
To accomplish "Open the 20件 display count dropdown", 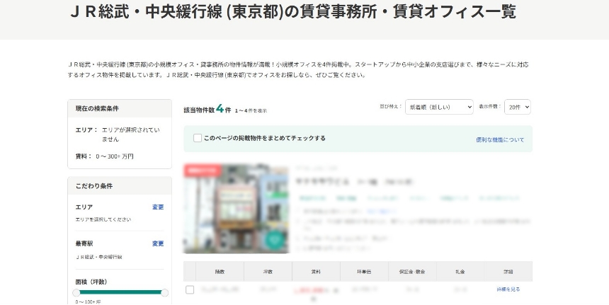I will pyautogui.click(x=517, y=107).
